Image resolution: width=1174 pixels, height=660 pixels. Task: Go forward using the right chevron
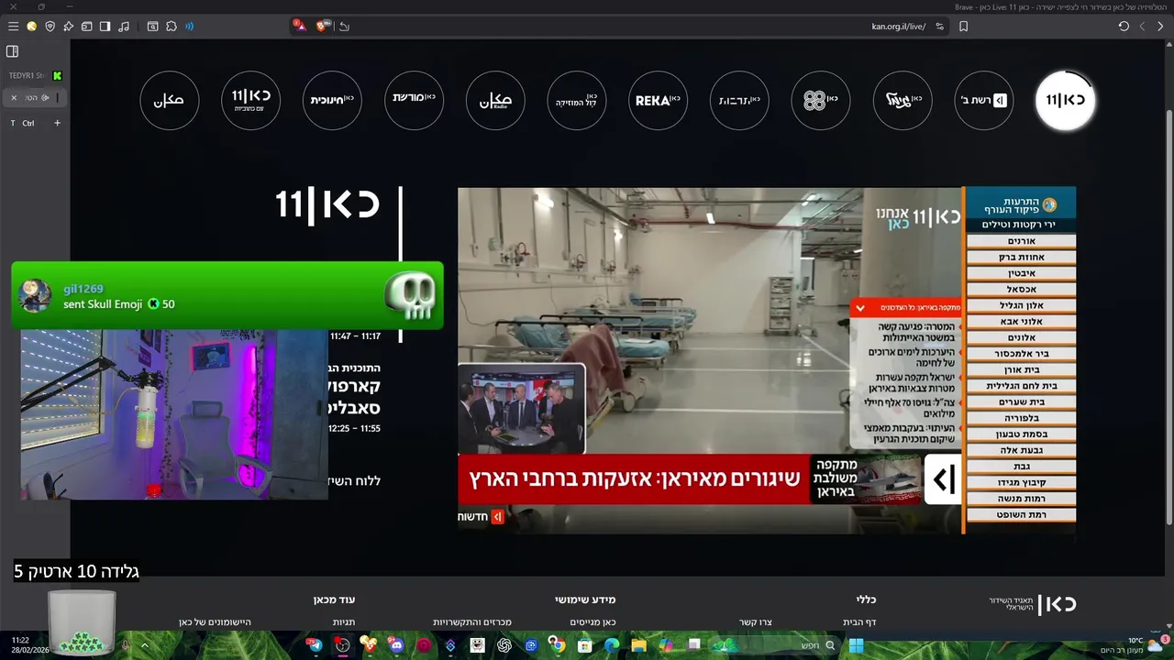pyautogui.click(x=1159, y=27)
